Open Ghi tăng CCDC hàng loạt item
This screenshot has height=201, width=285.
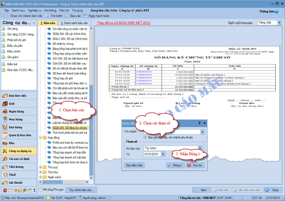[x=18, y=34]
